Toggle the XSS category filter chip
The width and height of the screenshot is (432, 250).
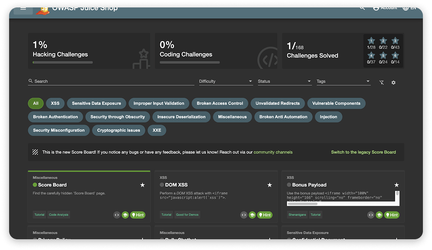[55, 103]
